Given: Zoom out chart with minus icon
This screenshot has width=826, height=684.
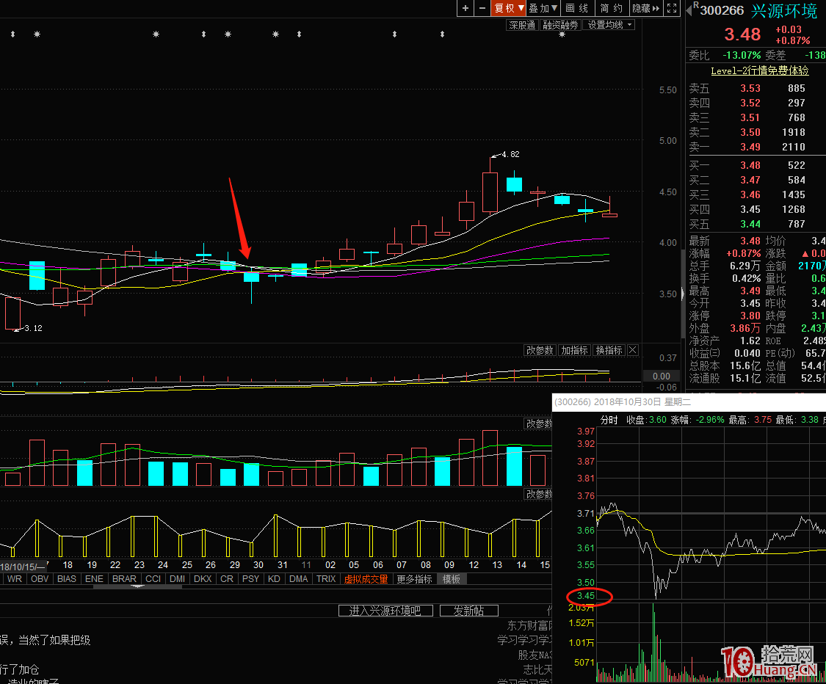Looking at the screenshot, I should [482, 8].
